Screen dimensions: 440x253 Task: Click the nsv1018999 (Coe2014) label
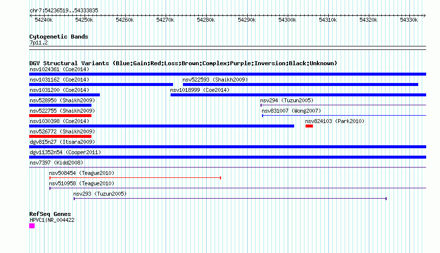[200, 90]
